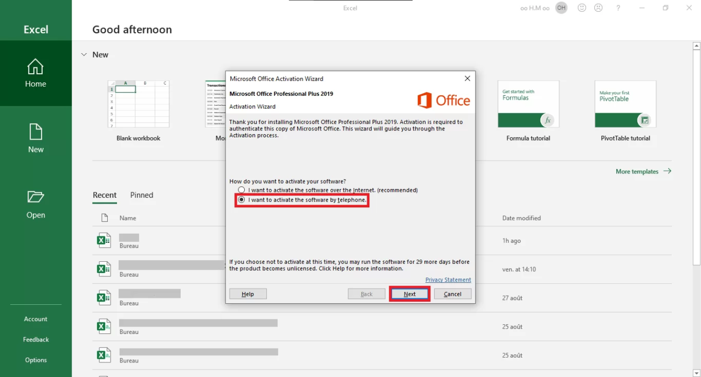Viewport: 701px width, 377px height.
Task: Select activate over the Internet option
Action: [242, 190]
